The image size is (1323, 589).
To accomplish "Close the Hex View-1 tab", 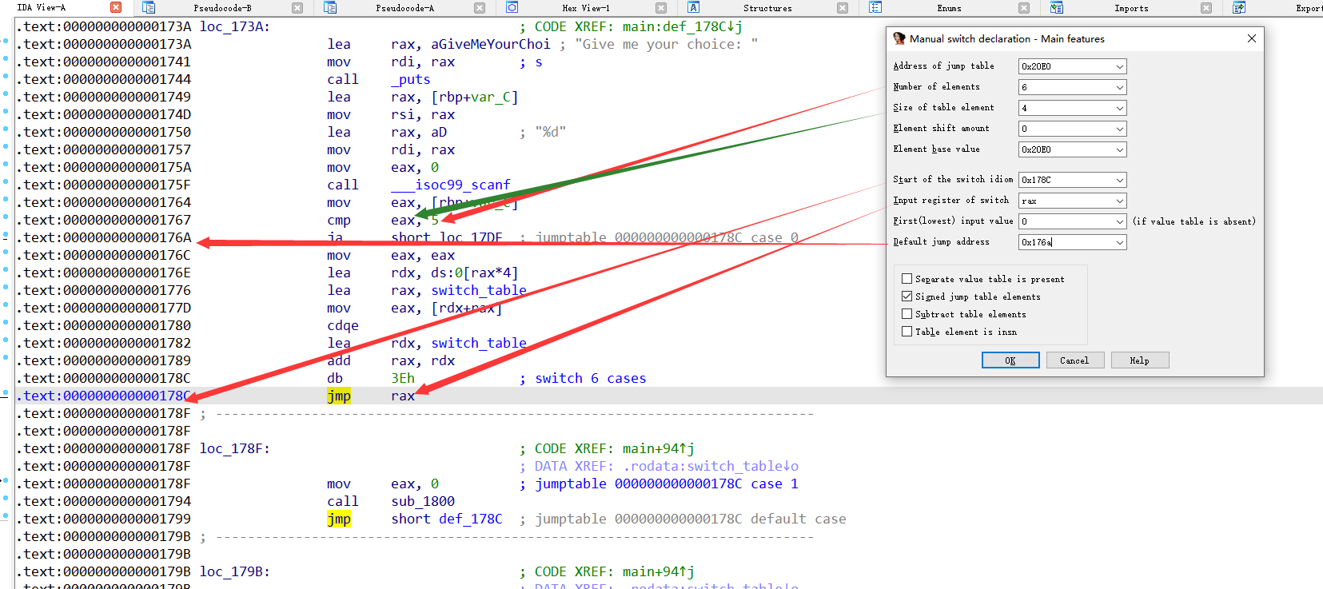I will tap(661, 8).
